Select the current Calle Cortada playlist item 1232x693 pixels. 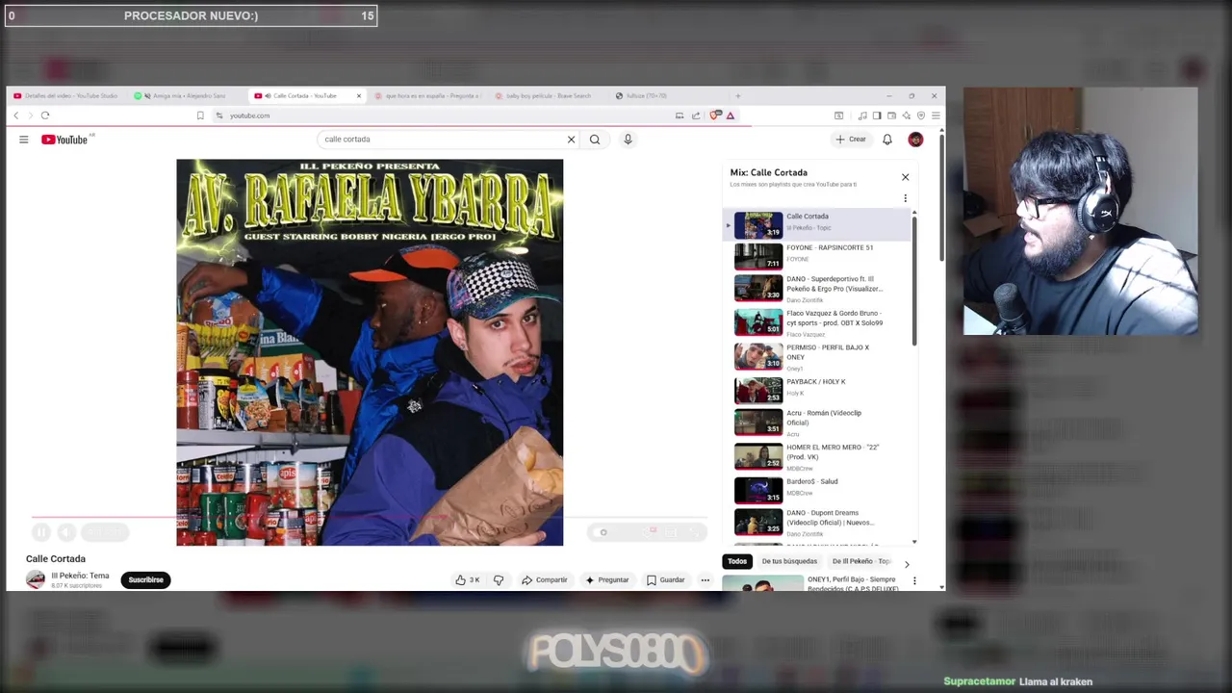coord(818,224)
